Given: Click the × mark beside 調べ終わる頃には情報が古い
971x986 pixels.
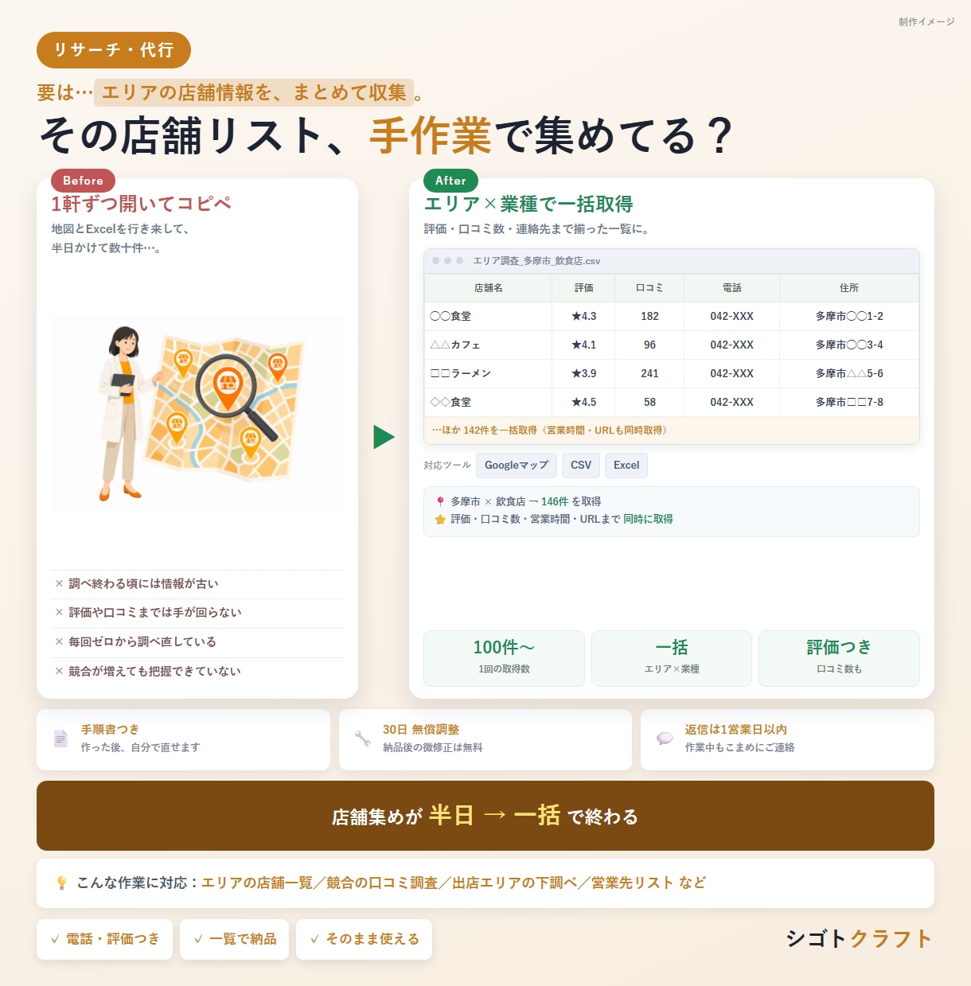Looking at the screenshot, I should point(59,583).
